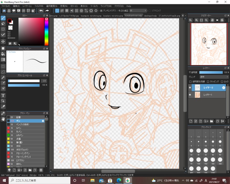Click the Undo arrow in top toolbar
230x184 pixels.
[x=41, y=11]
